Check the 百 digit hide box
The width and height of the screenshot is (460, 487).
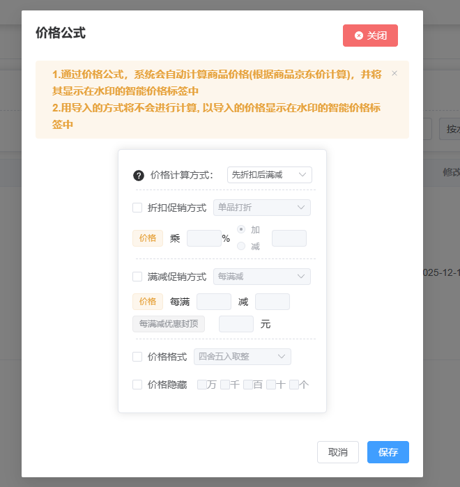(x=248, y=385)
